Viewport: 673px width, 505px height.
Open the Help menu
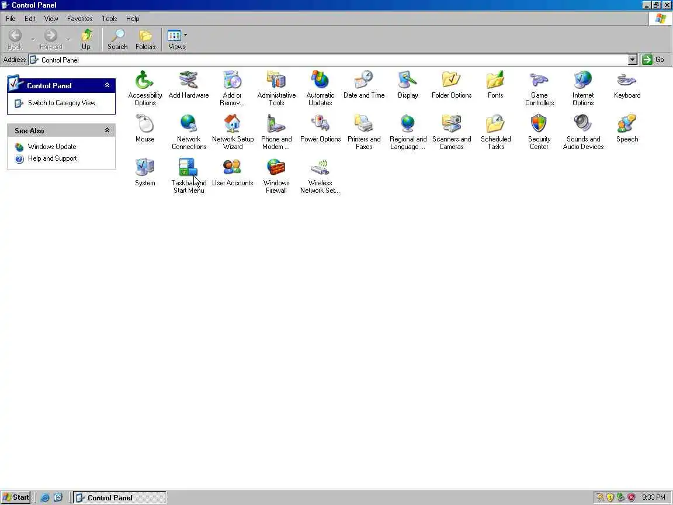[133, 19]
